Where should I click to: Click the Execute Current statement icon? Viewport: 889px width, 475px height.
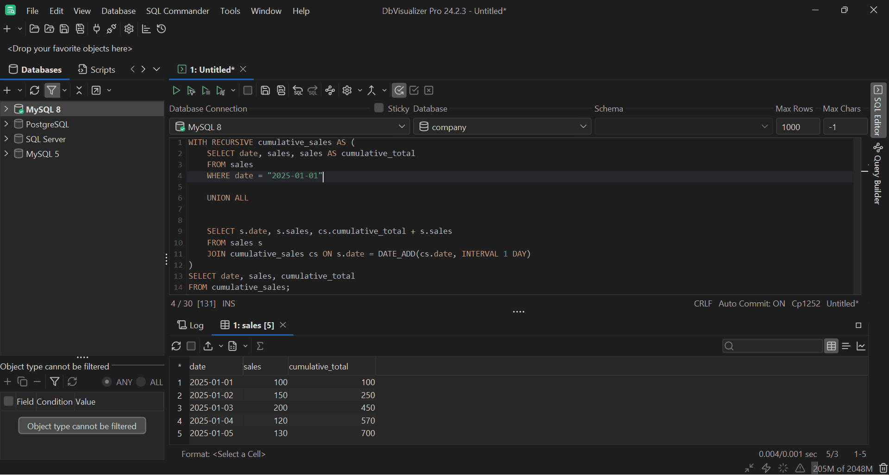tap(191, 90)
